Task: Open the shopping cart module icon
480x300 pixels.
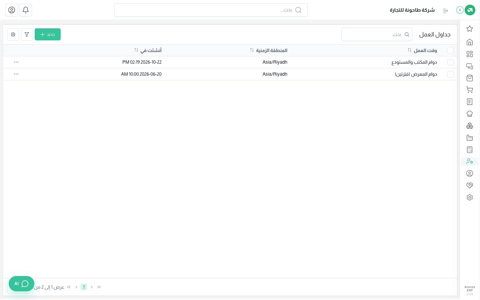Action: (x=470, y=90)
